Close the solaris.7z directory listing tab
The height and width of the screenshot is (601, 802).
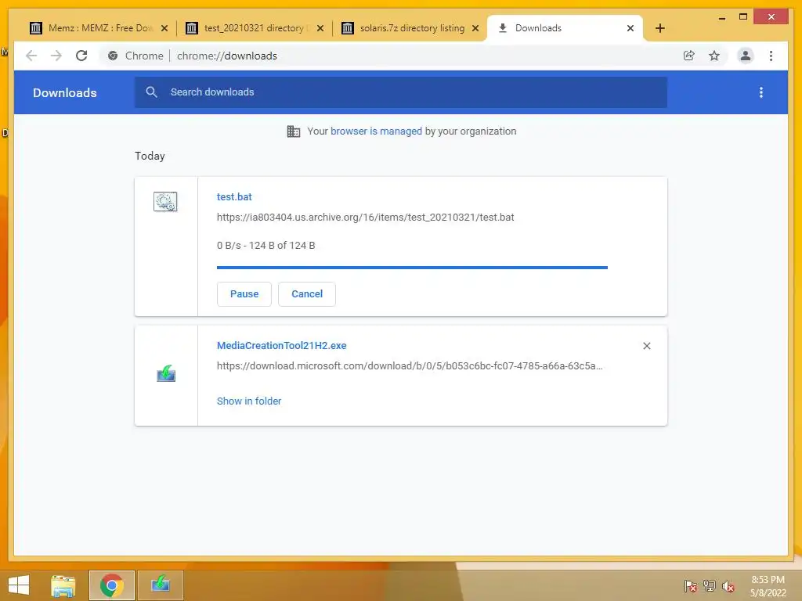pos(475,28)
